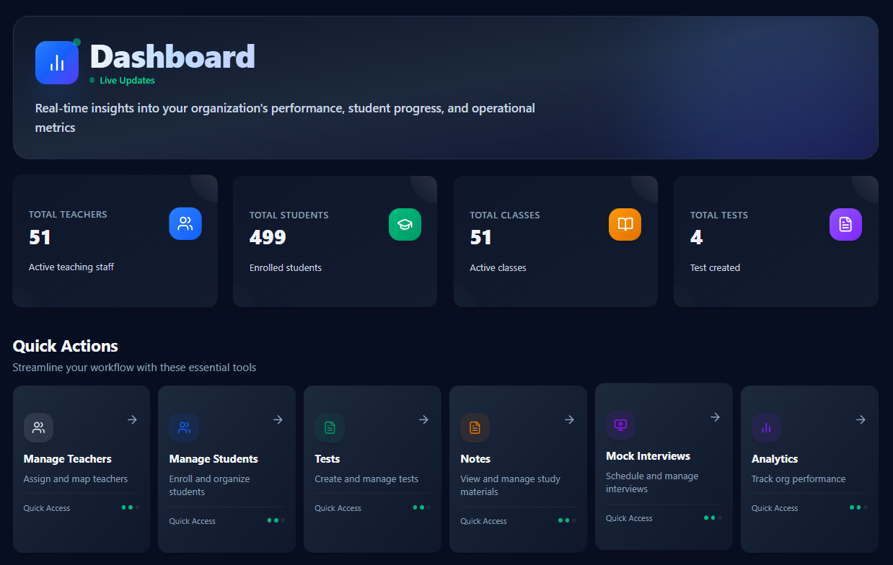893x565 pixels.
Task: Click the graduation cap icon on Total Students
Action: 405,224
